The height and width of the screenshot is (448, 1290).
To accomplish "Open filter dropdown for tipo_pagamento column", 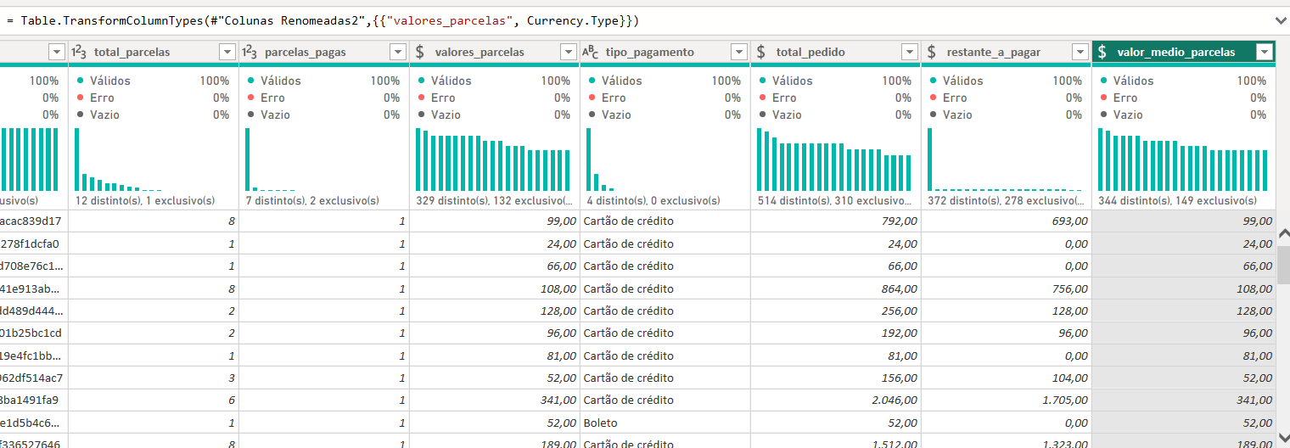I will [x=739, y=52].
